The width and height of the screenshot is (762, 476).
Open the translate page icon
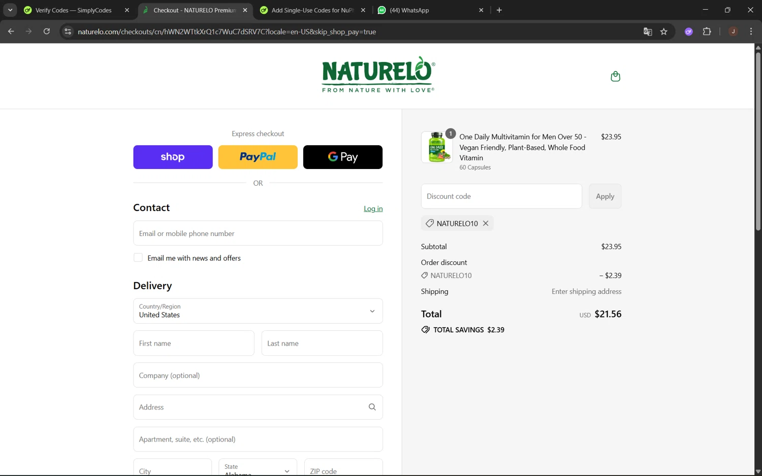648,31
